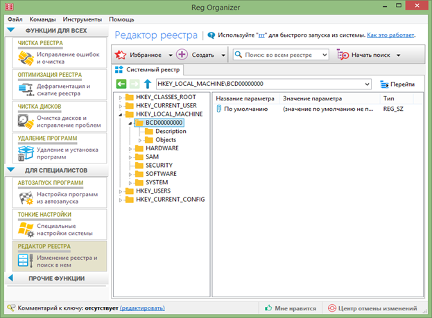432x318 pixels.
Task: Open the Favorites star icon menu
Action: click(x=121, y=55)
